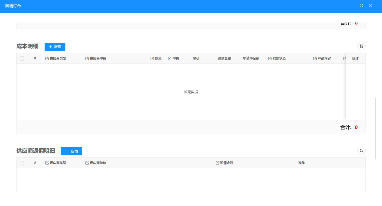Click edit icon next to 单价 column
This screenshot has height=206, width=382.
(170, 58)
